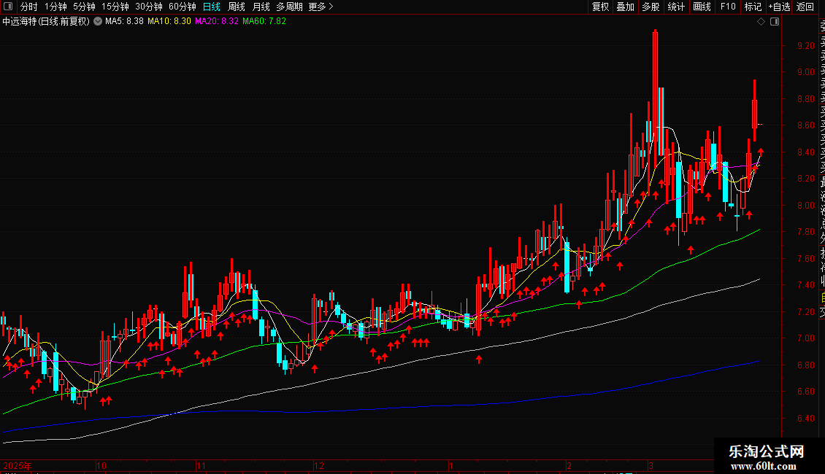Select the 1分钟 period
The image size is (825, 474).
(x=55, y=7)
